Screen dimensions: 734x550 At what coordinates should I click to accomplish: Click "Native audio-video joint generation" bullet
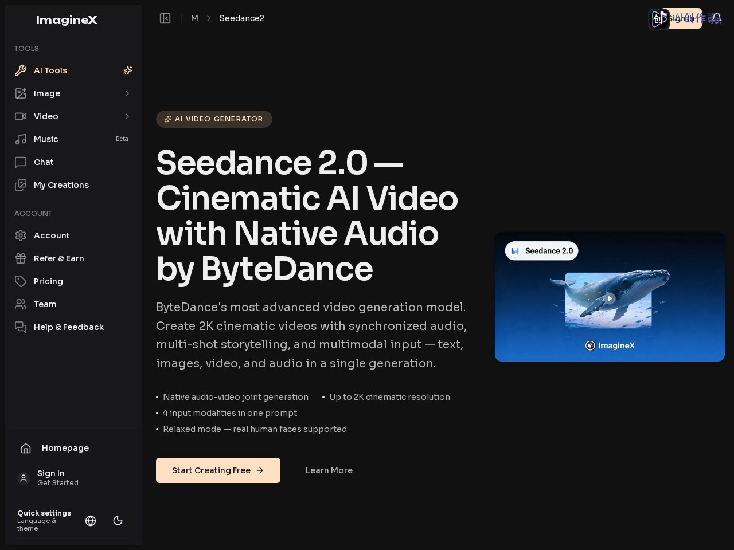pyautogui.click(x=236, y=397)
